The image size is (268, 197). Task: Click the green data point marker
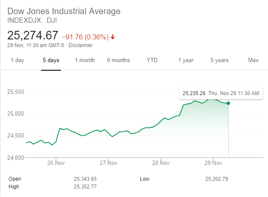point(228,103)
